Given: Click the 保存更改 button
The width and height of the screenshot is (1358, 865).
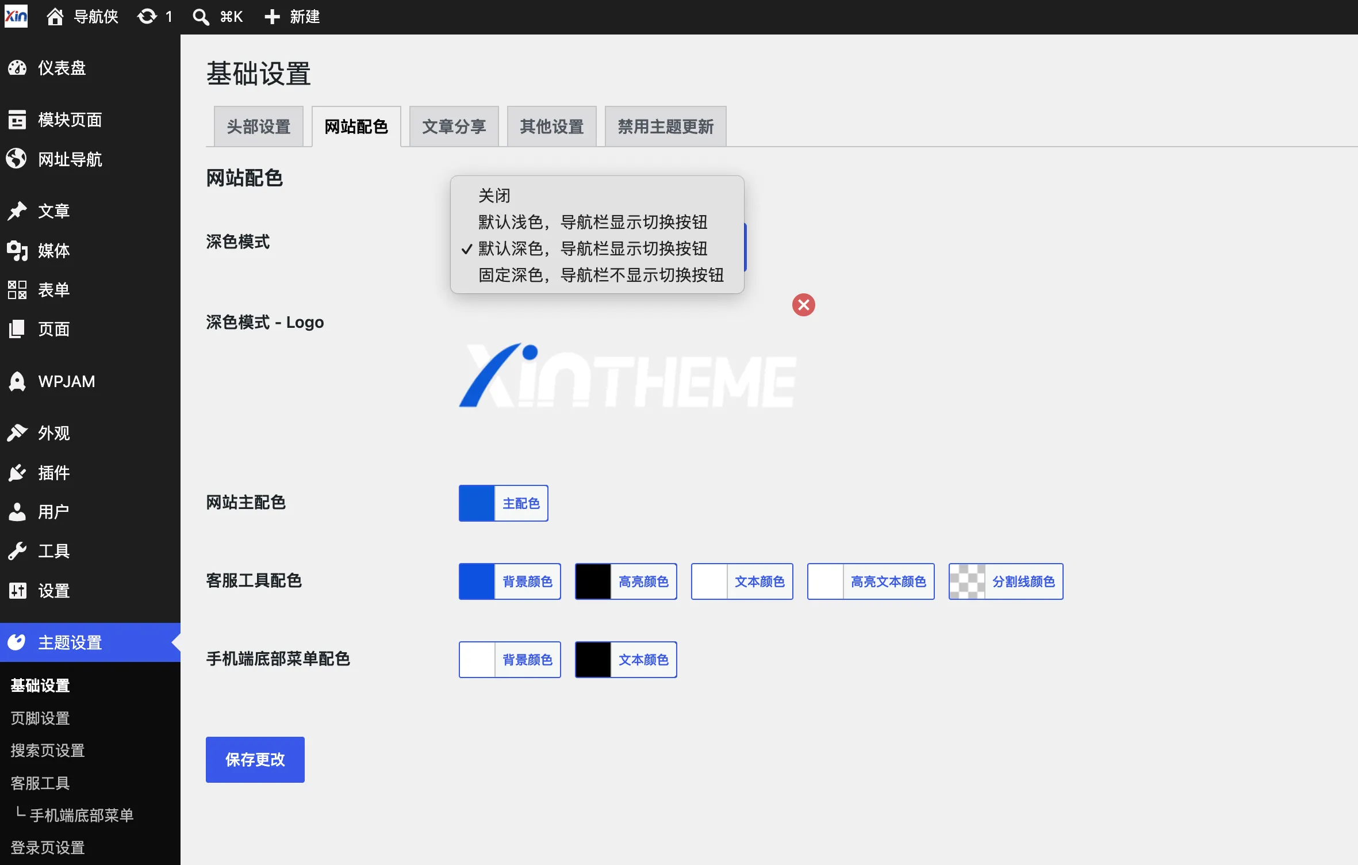Looking at the screenshot, I should [255, 760].
